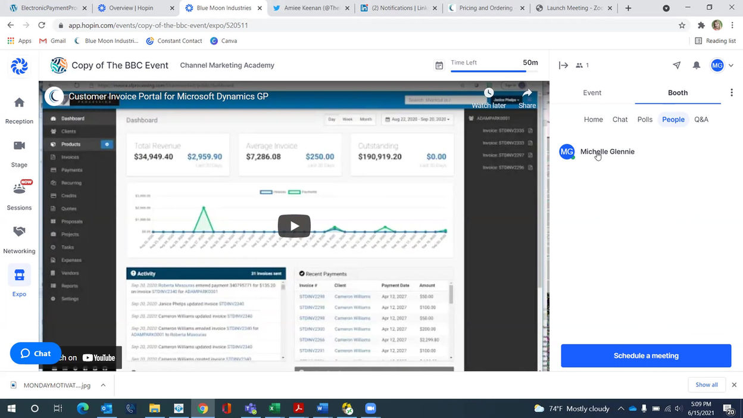The image size is (743, 418).
Task: Click the schedule calendar icon beside Time Left
Action: point(439,65)
